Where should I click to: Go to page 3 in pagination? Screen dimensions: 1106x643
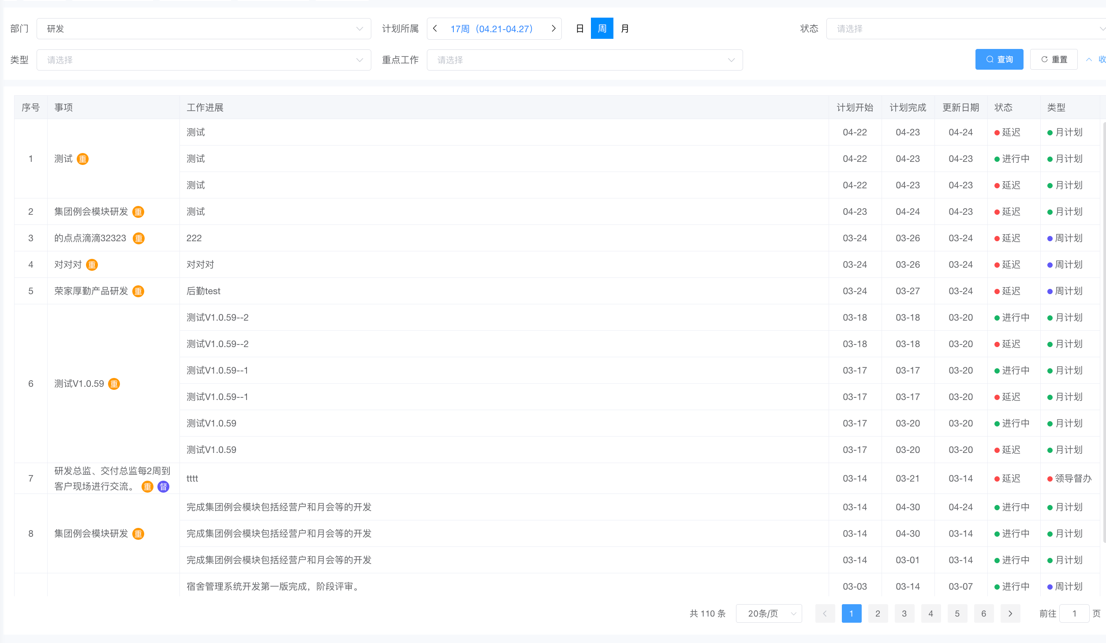tap(904, 613)
